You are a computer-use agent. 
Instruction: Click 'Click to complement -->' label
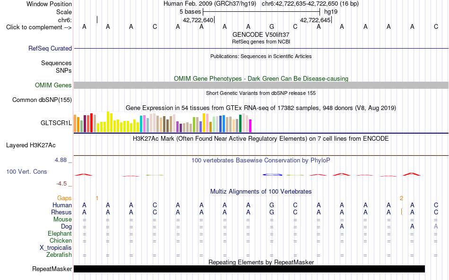[x=39, y=27]
